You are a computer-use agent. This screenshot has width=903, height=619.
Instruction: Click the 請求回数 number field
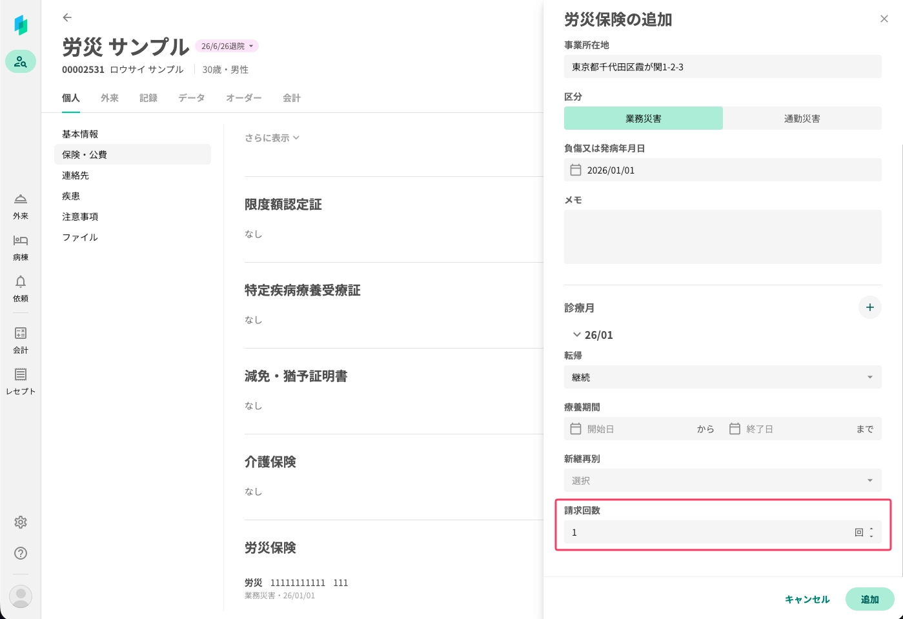pos(723,532)
